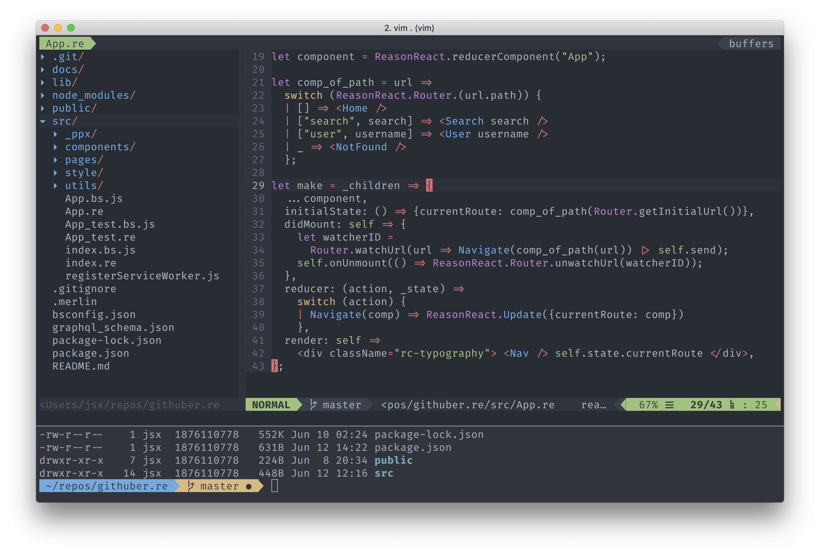Viewport: 820px width, 554px height.
Task: Click the yellow minimize window button
Action: (x=58, y=27)
